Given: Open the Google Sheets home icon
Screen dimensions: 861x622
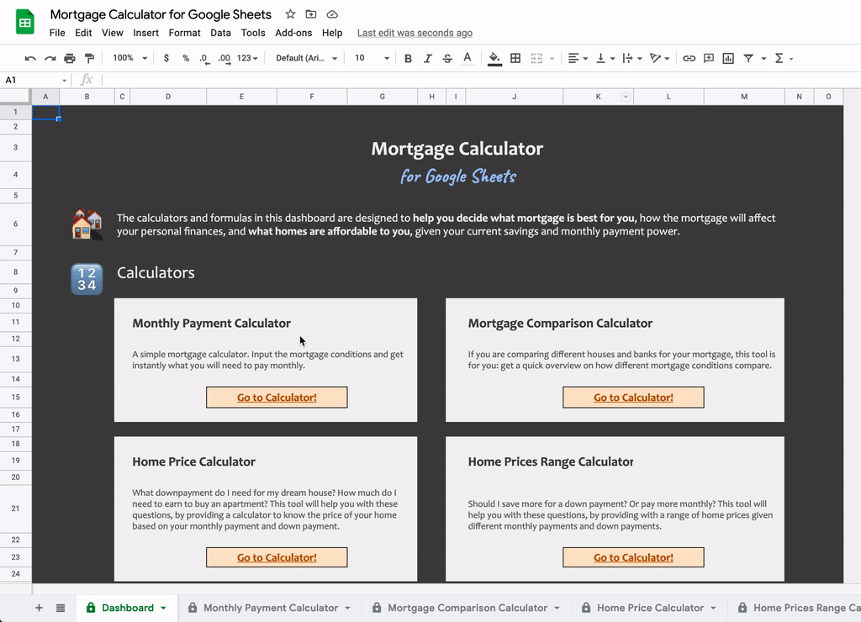Looking at the screenshot, I should click(24, 22).
